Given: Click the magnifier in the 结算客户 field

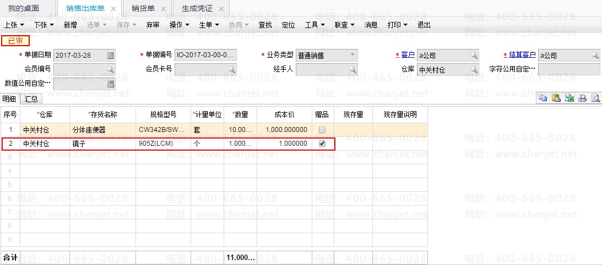Looking at the screenshot, I should pyautogui.click(x=595, y=56).
